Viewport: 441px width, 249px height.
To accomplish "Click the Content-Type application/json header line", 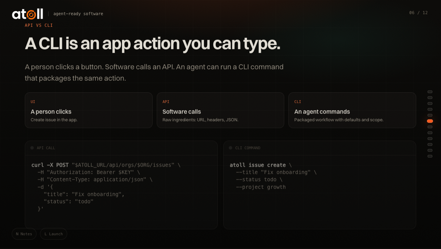I will [x=95, y=179].
